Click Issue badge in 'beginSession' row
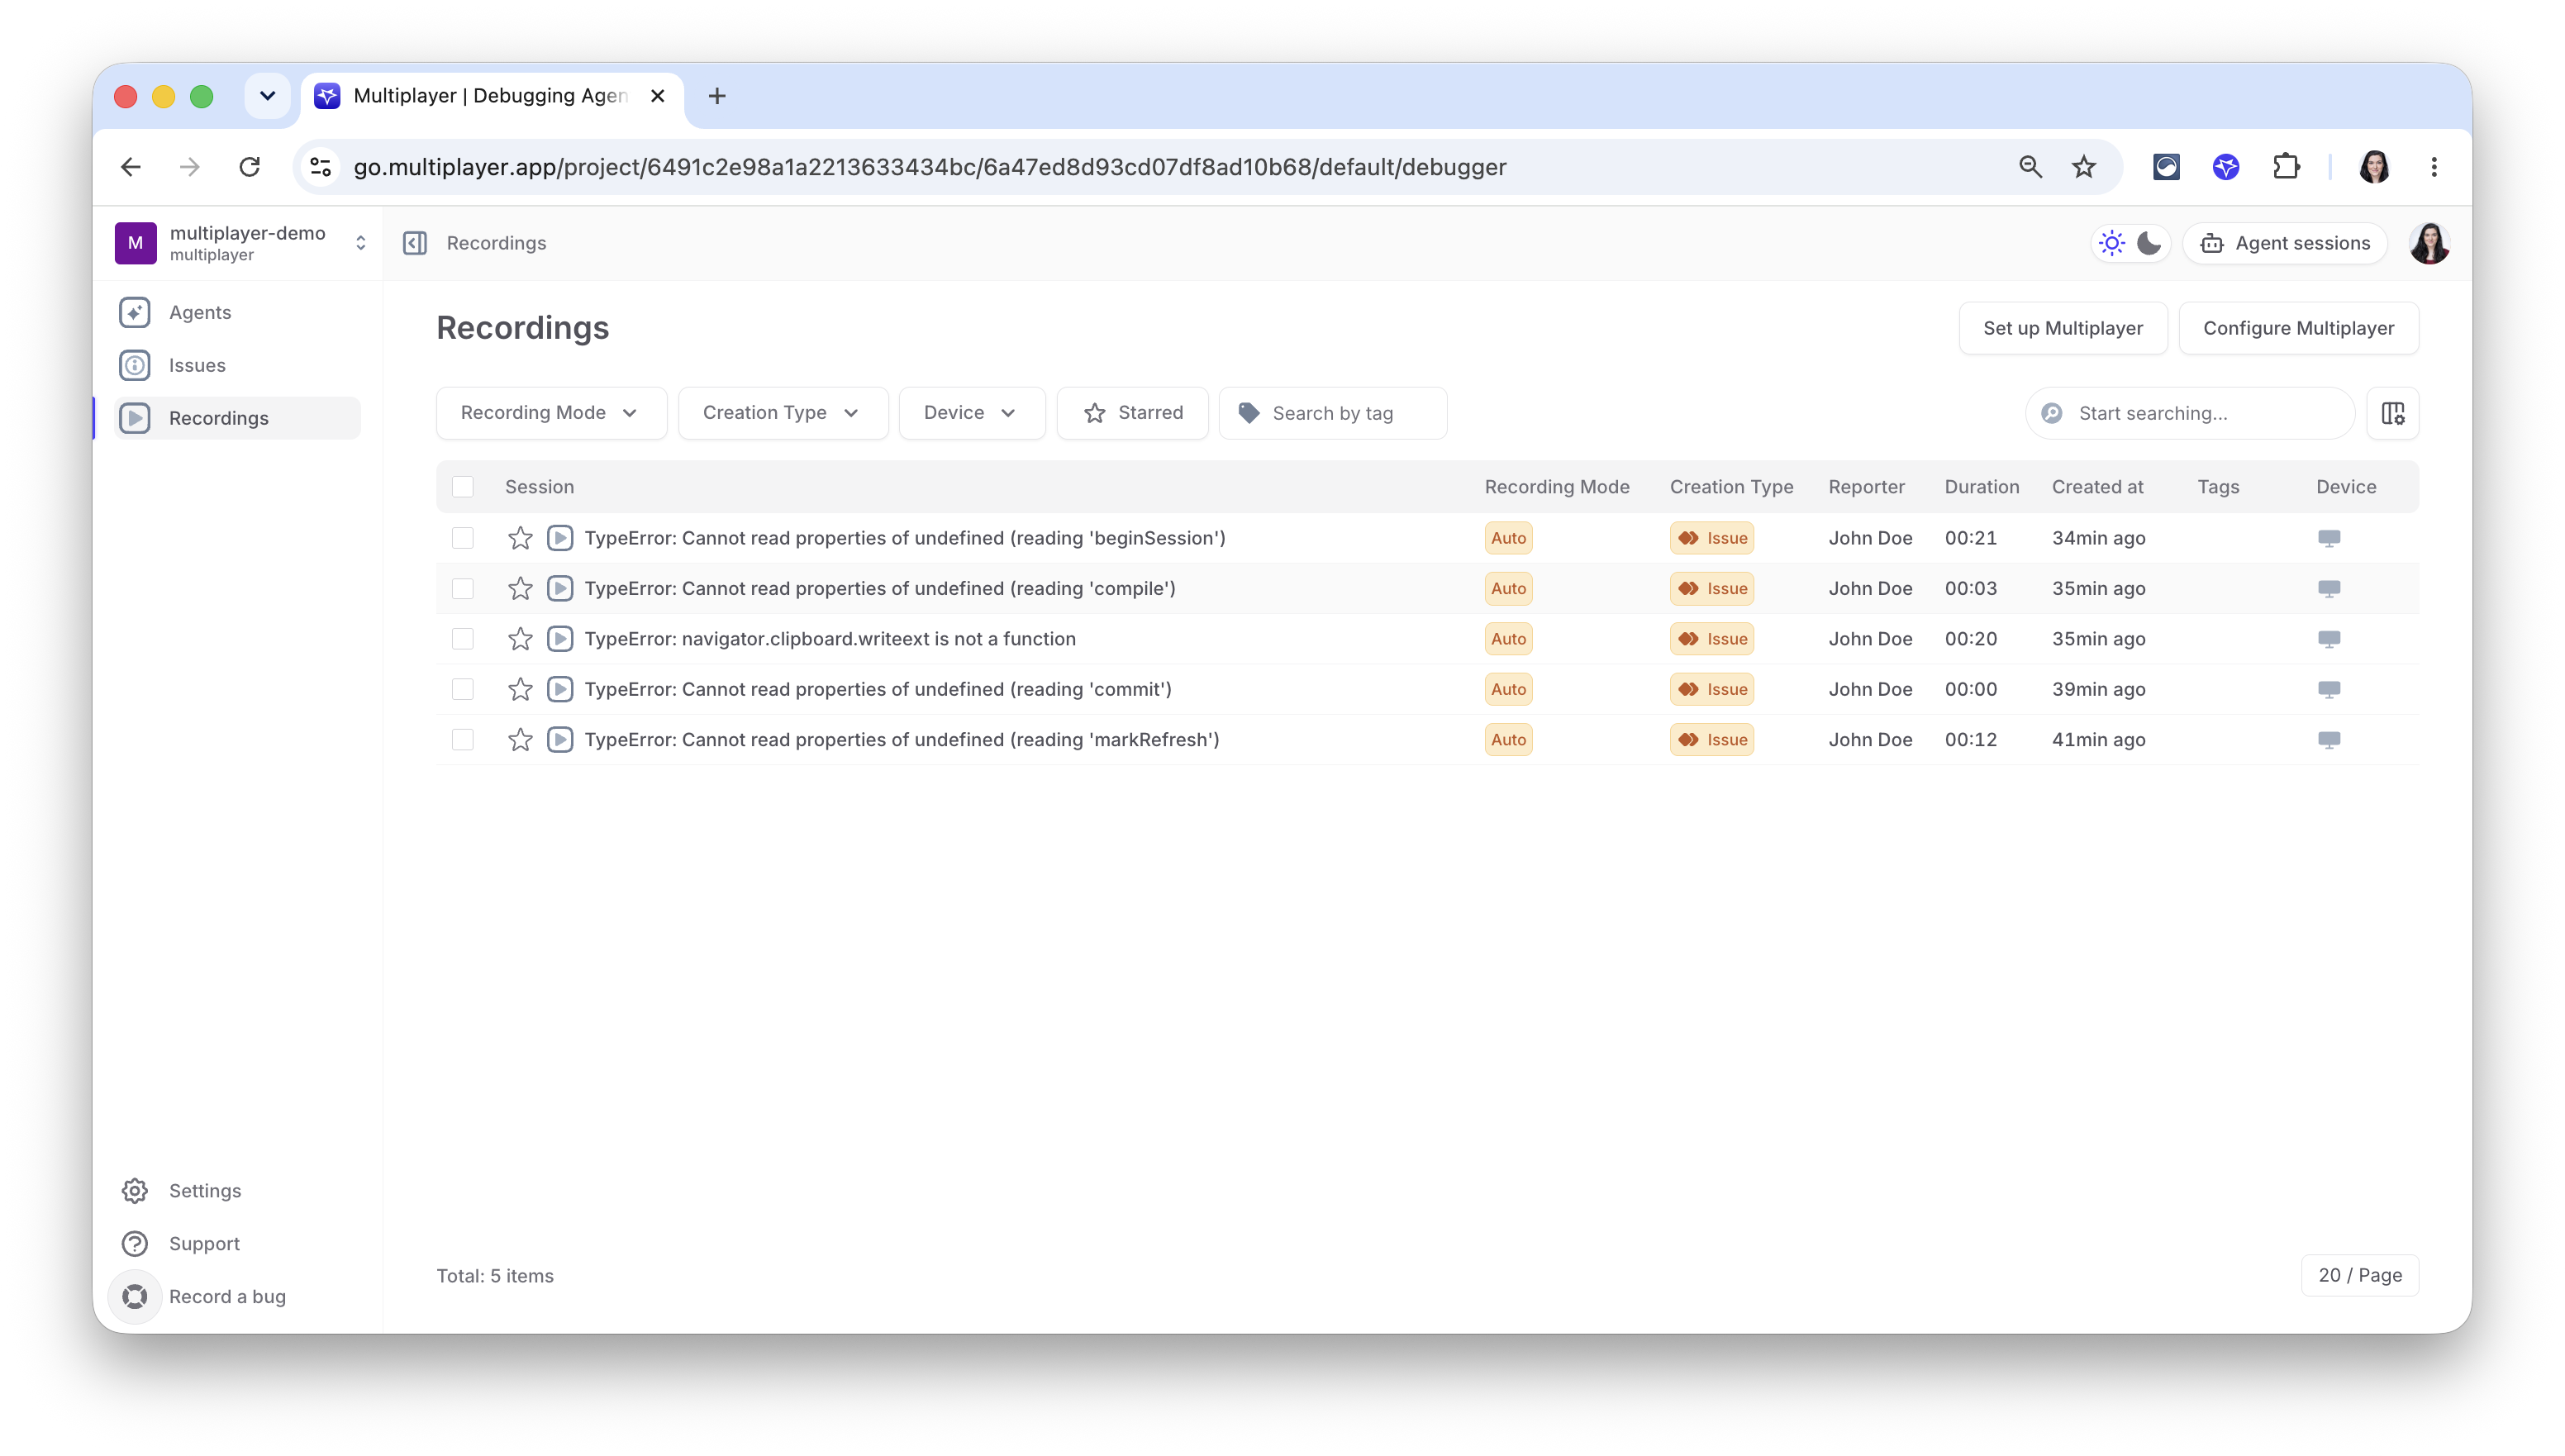Image resolution: width=2565 pixels, height=1456 pixels. [x=1711, y=538]
